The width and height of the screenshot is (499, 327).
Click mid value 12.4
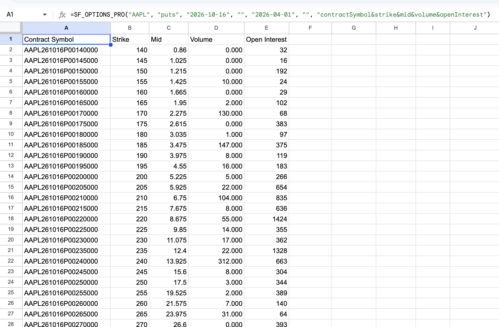(x=169, y=251)
